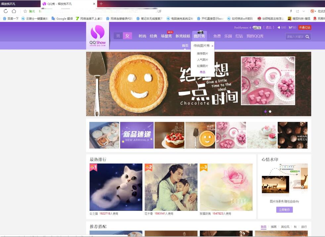Switch gender to 女

[127, 36]
